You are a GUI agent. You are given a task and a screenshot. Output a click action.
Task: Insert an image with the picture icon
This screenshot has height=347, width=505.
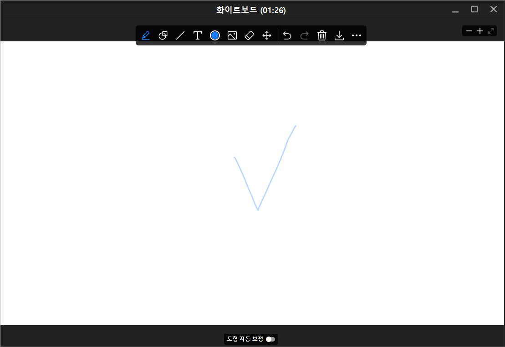tap(232, 35)
